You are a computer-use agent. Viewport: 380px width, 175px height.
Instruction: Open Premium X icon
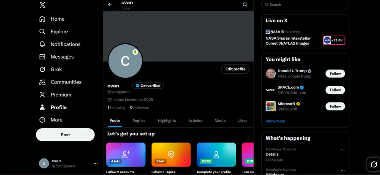click(42, 94)
